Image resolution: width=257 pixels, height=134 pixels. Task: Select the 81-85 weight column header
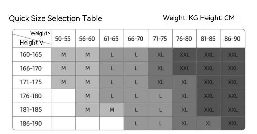click(208, 39)
